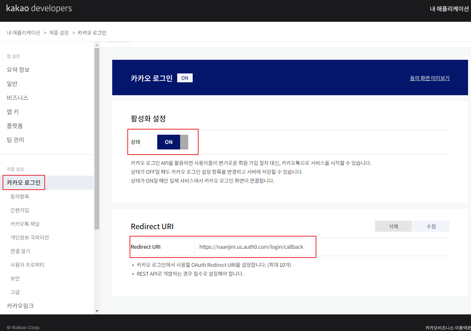This screenshot has width=471, height=331.
Task: Click the 제품 설정 breadcrumb
Action: point(59,32)
